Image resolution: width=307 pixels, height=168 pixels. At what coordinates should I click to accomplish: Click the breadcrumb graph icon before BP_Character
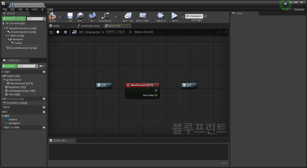(x=74, y=32)
